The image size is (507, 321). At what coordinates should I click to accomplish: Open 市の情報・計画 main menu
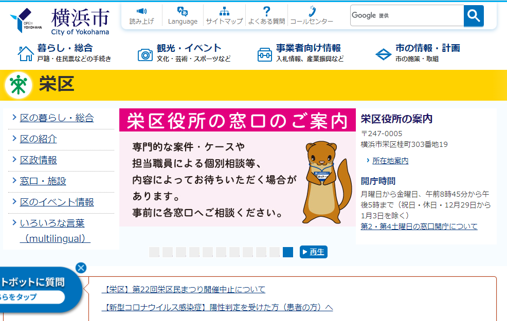[428, 48]
